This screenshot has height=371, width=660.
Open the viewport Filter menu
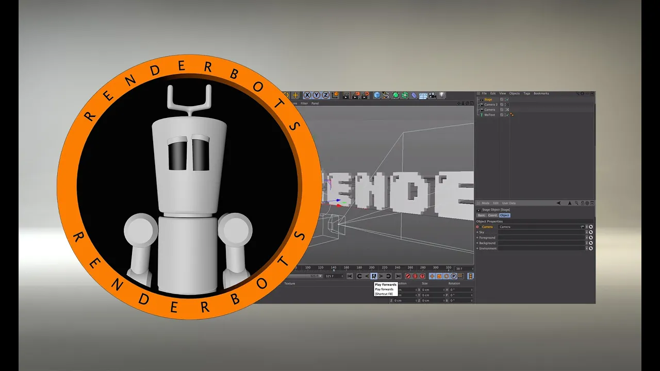point(304,104)
